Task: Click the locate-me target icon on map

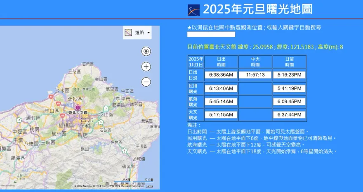Action: (x=146, y=51)
